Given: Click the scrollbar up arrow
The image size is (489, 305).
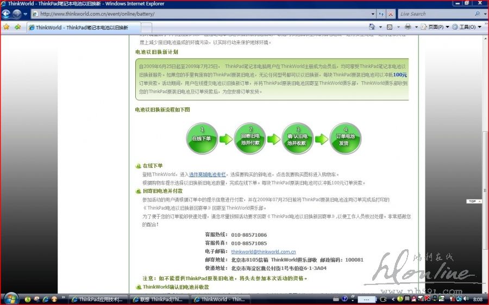Looking at the screenshot, I should coord(485,38).
